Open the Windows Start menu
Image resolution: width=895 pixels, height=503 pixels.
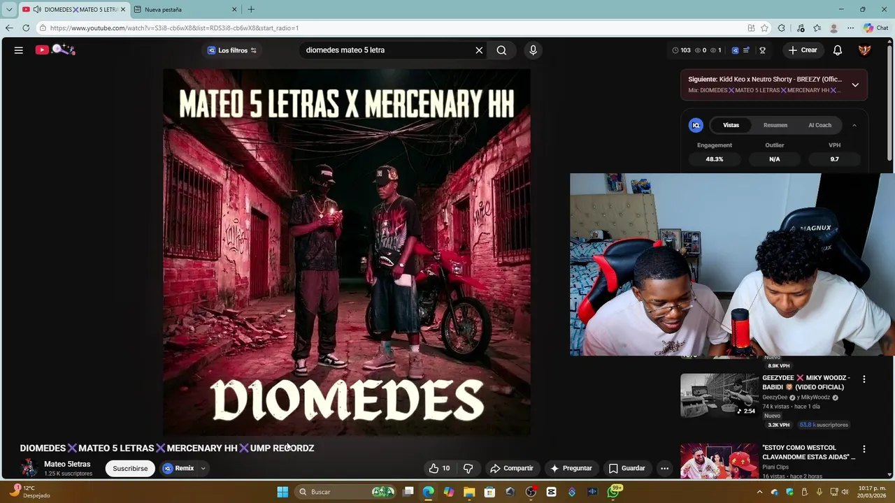(x=282, y=492)
